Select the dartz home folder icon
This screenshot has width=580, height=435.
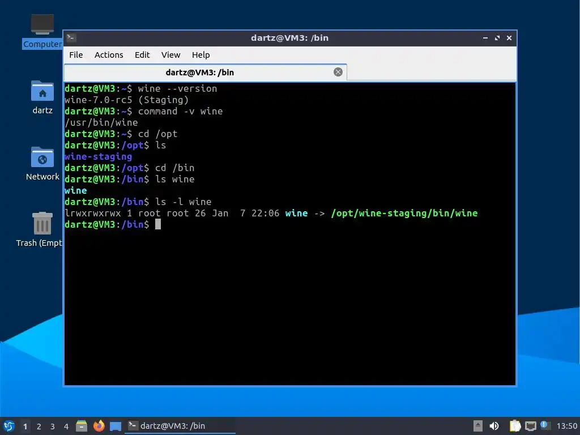pos(42,97)
